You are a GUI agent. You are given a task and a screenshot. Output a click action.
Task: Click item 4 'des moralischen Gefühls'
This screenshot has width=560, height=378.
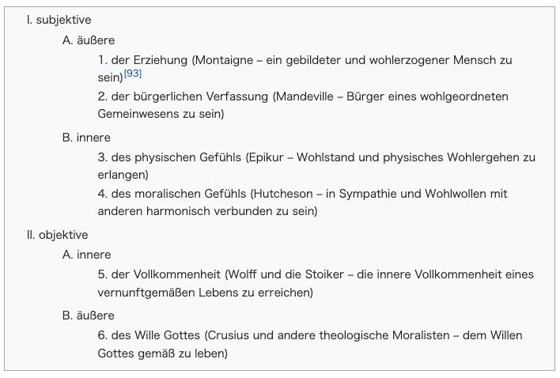tap(179, 194)
